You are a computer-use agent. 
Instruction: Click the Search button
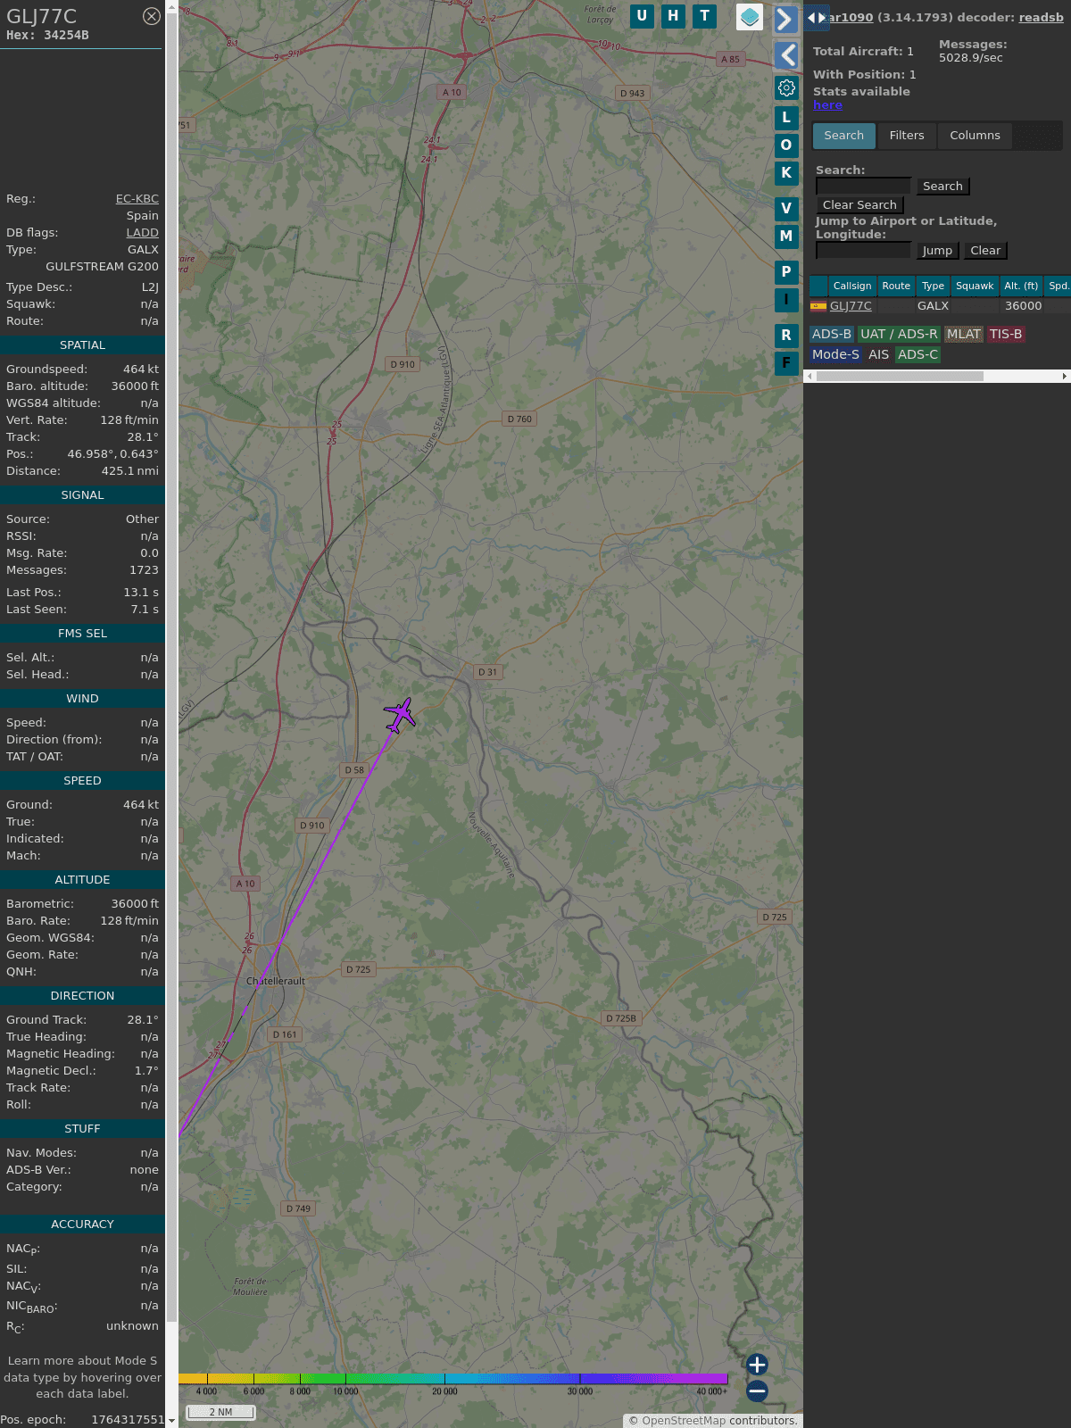coord(942,187)
